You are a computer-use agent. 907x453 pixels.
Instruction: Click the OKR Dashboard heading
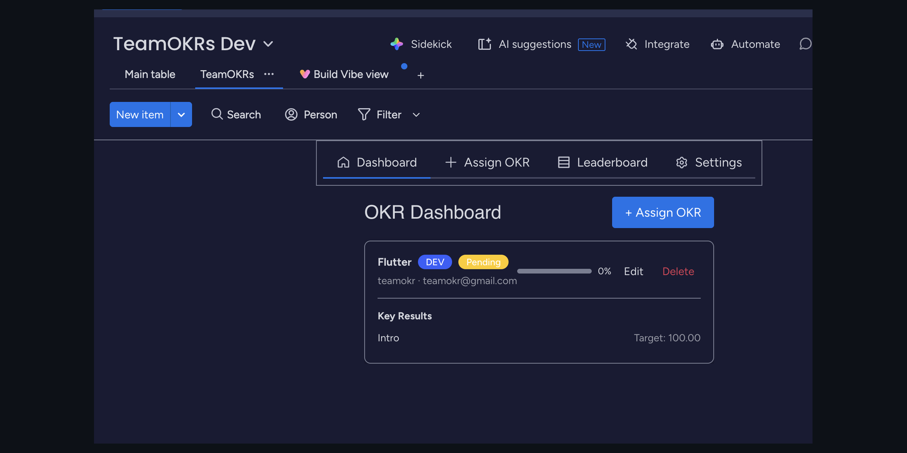pos(432,212)
